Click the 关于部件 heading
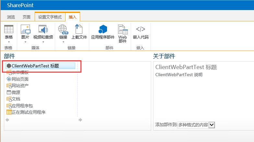The width and height of the screenshot is (254, 142). tap(164, 56)
